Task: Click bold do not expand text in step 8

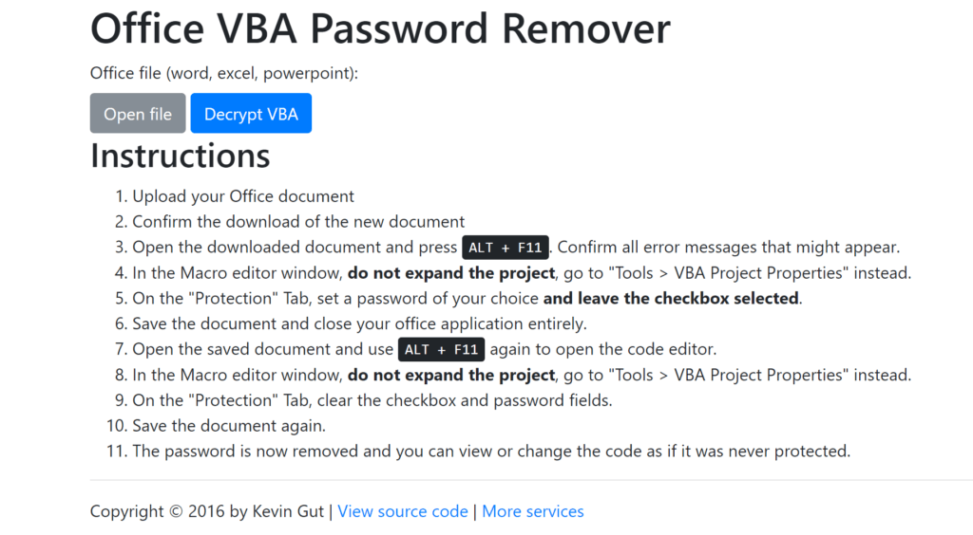Action: 451,375
